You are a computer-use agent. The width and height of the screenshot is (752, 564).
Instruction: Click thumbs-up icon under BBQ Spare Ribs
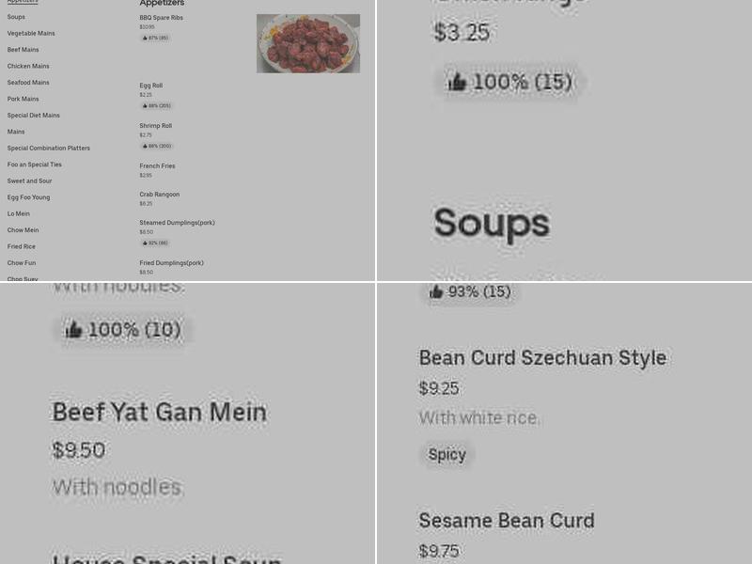point(145,38)
